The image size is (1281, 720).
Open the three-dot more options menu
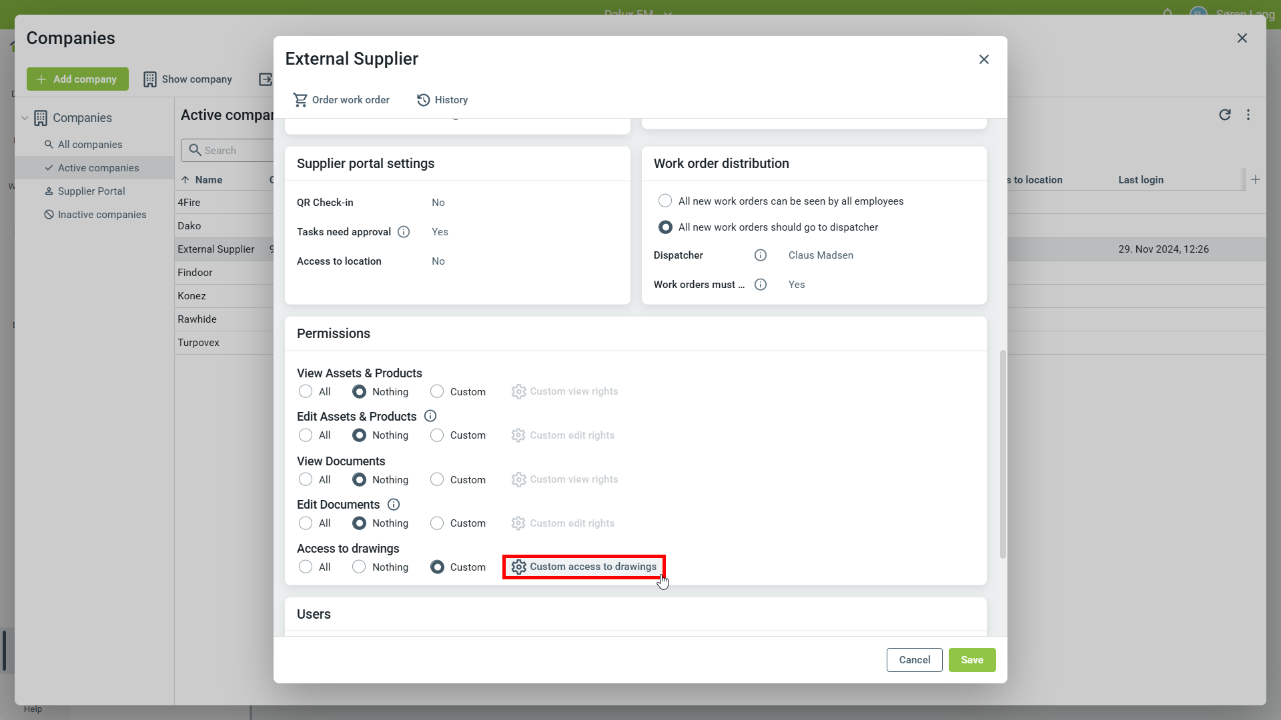coord(1248,115)
